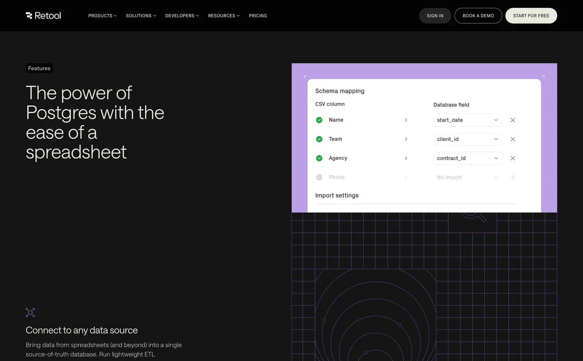The image size is (583, 361).
Task: Remove the start_date mapping via its X icon
Action: pos(512,120)
